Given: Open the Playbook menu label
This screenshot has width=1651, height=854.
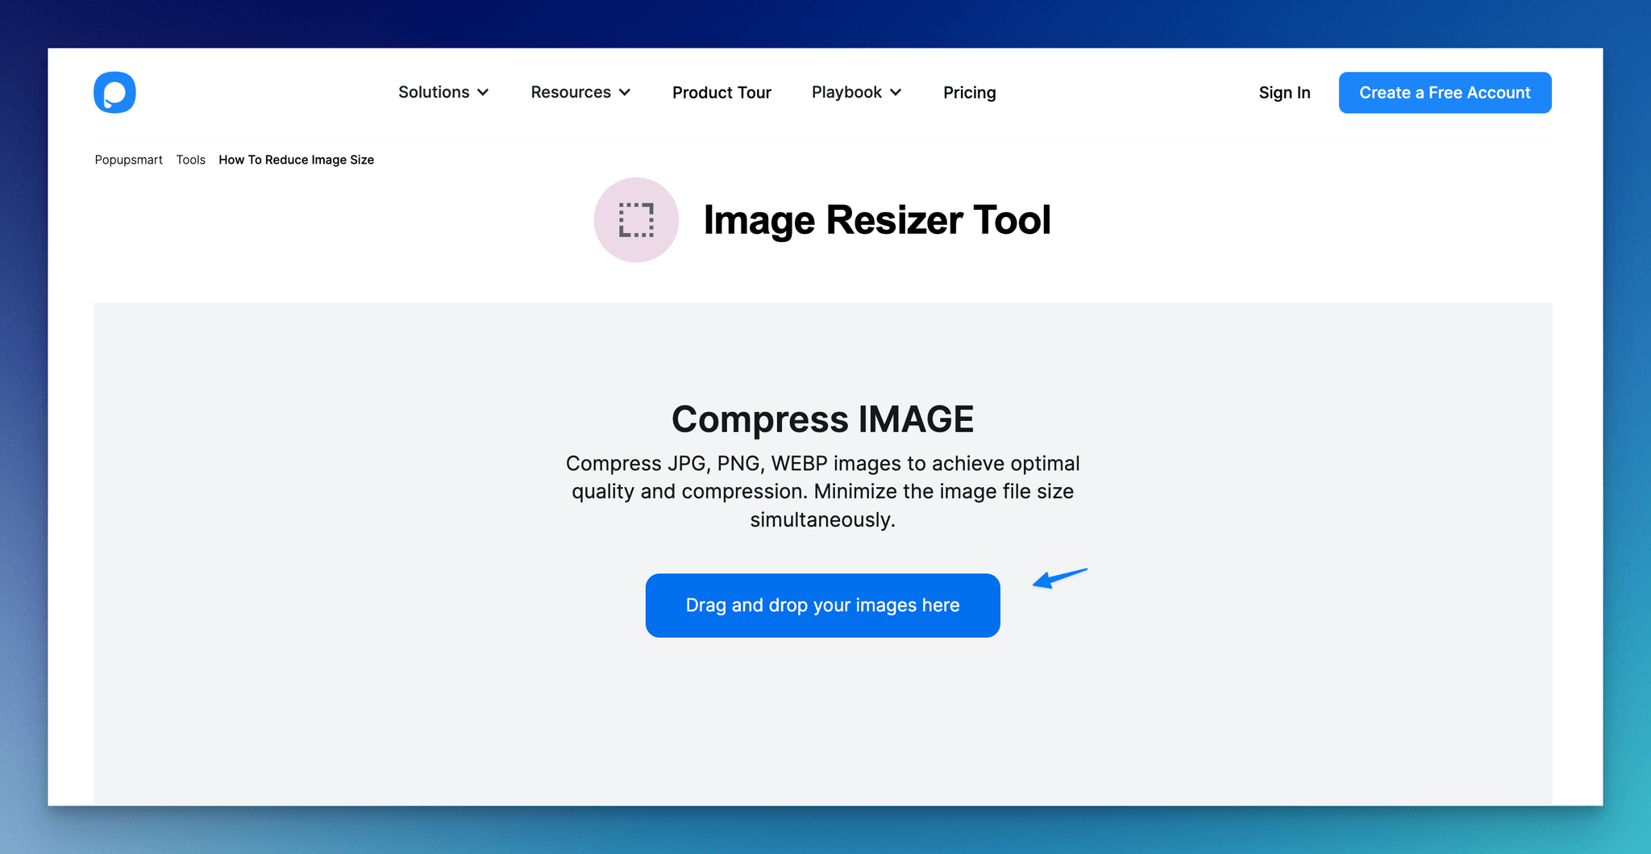Looking at the screenshot, I should click(846, 92).
